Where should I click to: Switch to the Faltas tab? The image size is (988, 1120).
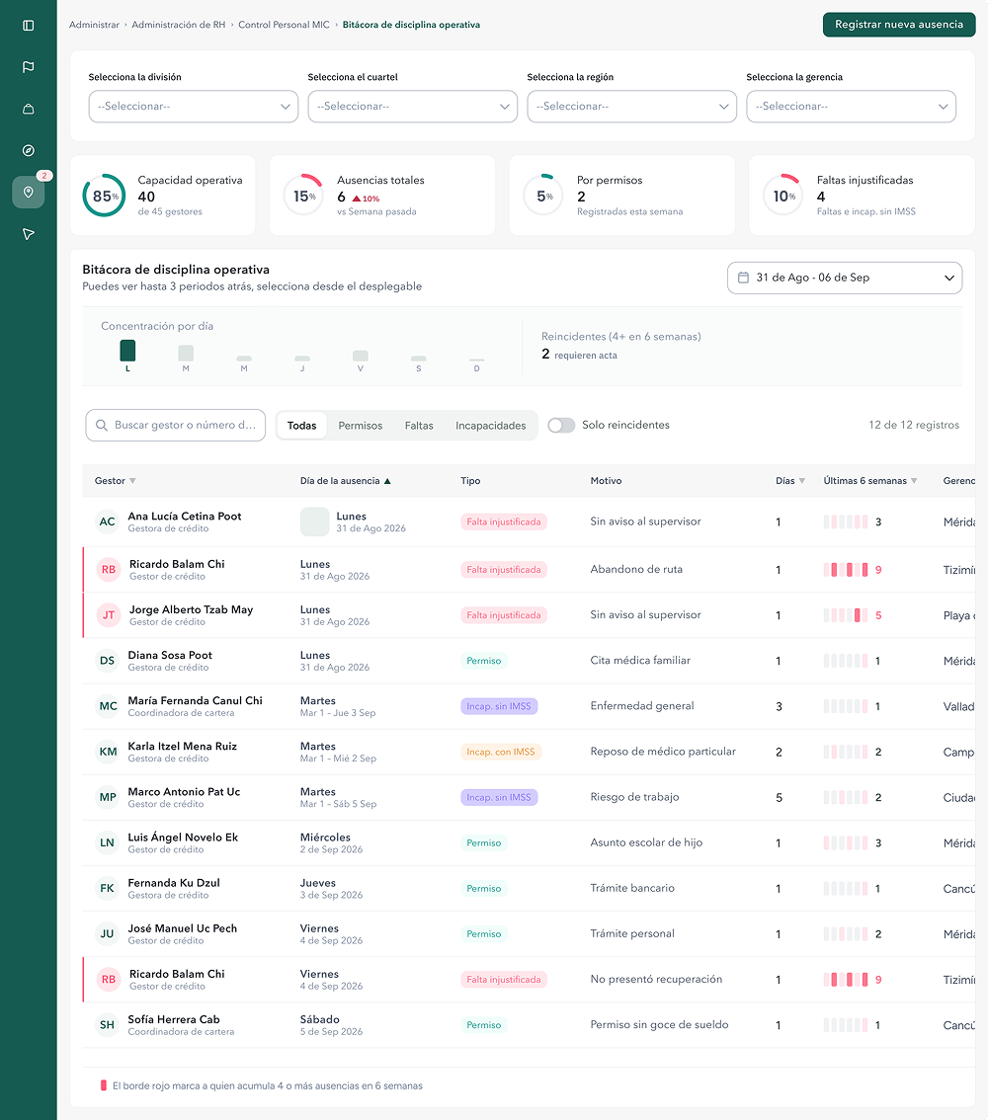pyautogui.click(x=419, y=426)
